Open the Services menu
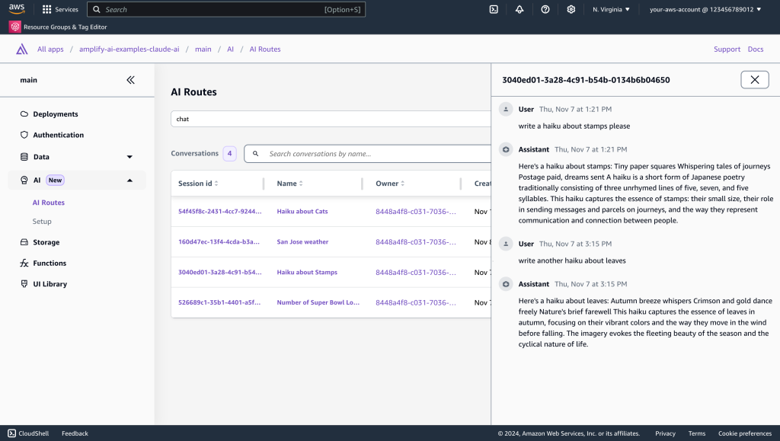This screenshot has height=441, width=780. [59, 9]
